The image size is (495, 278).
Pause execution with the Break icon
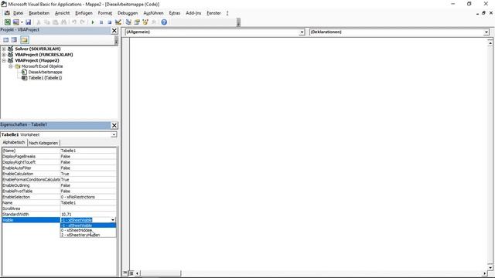pyautogui.click(x=101, y=22)
